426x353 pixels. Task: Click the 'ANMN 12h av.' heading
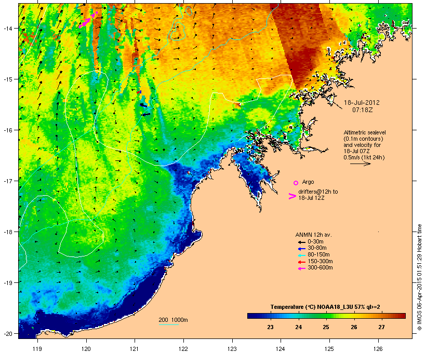point(313,235)
